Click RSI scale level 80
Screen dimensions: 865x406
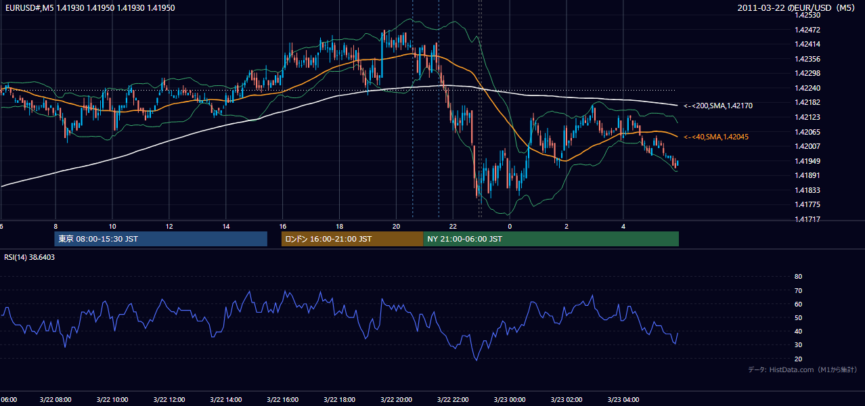tap(798, 277)
